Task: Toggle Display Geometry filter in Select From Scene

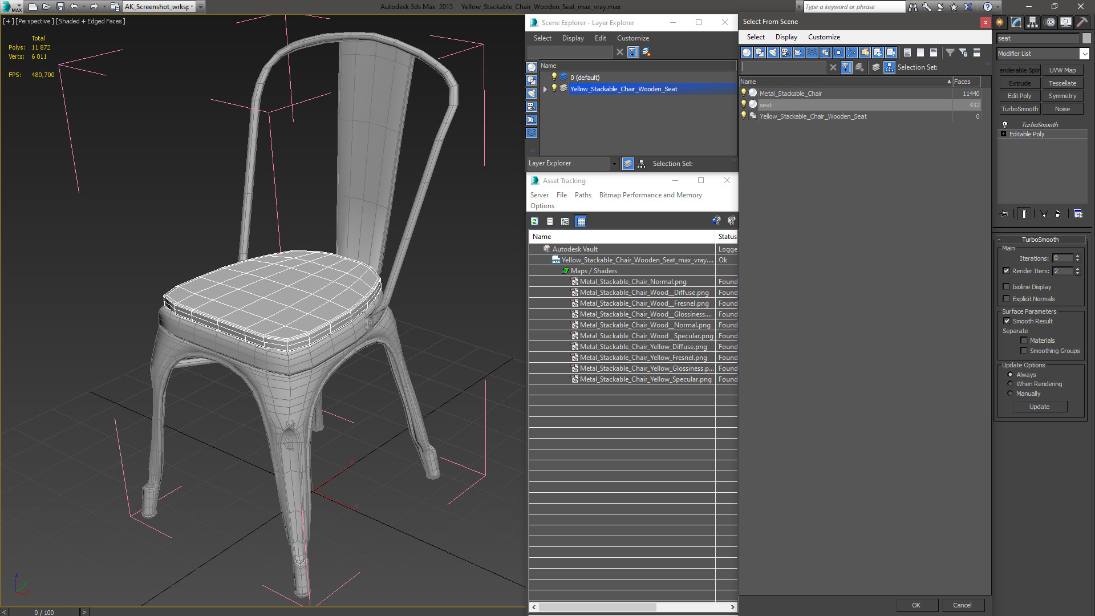Action: [747, 52]
